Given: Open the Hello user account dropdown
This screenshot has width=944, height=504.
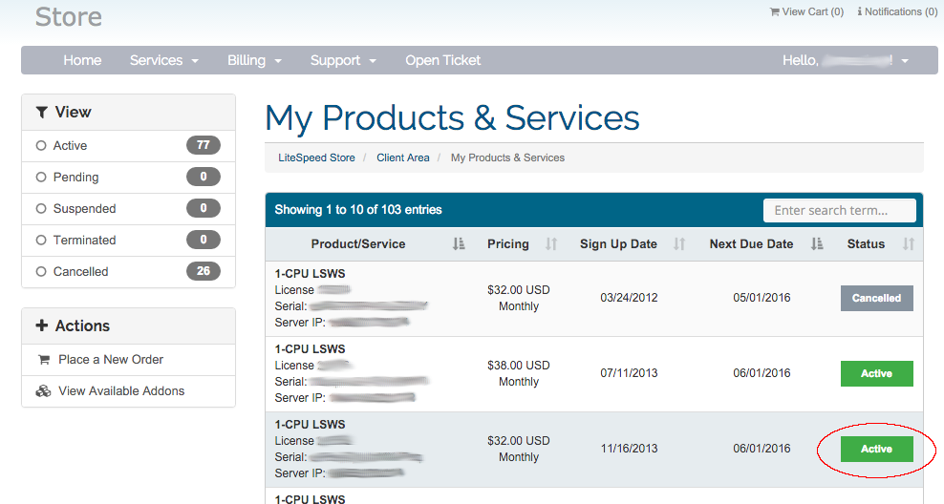Looking at the screenshot, I should tap(846, 60).
